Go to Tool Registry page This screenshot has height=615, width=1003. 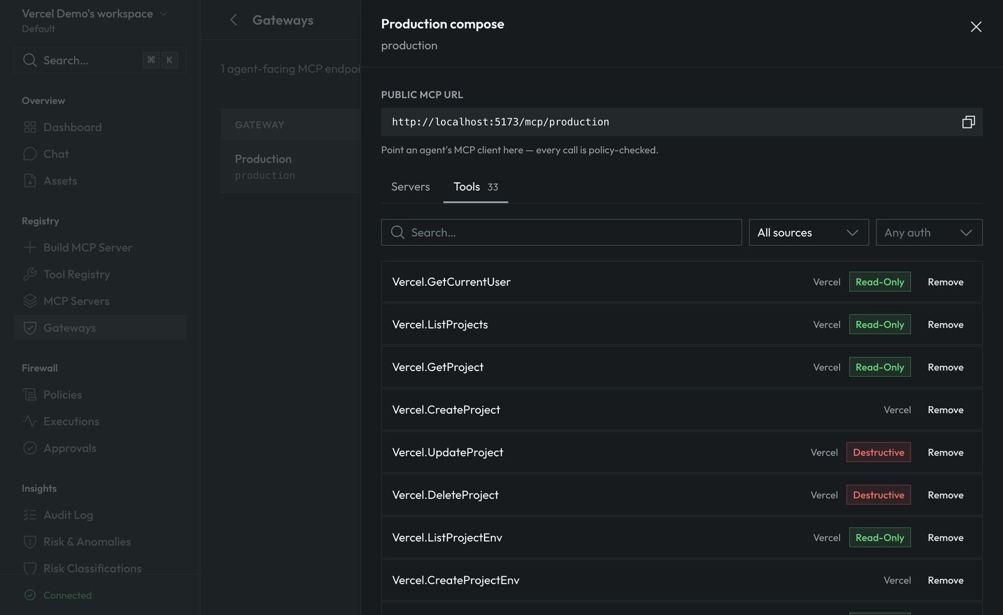100,275
